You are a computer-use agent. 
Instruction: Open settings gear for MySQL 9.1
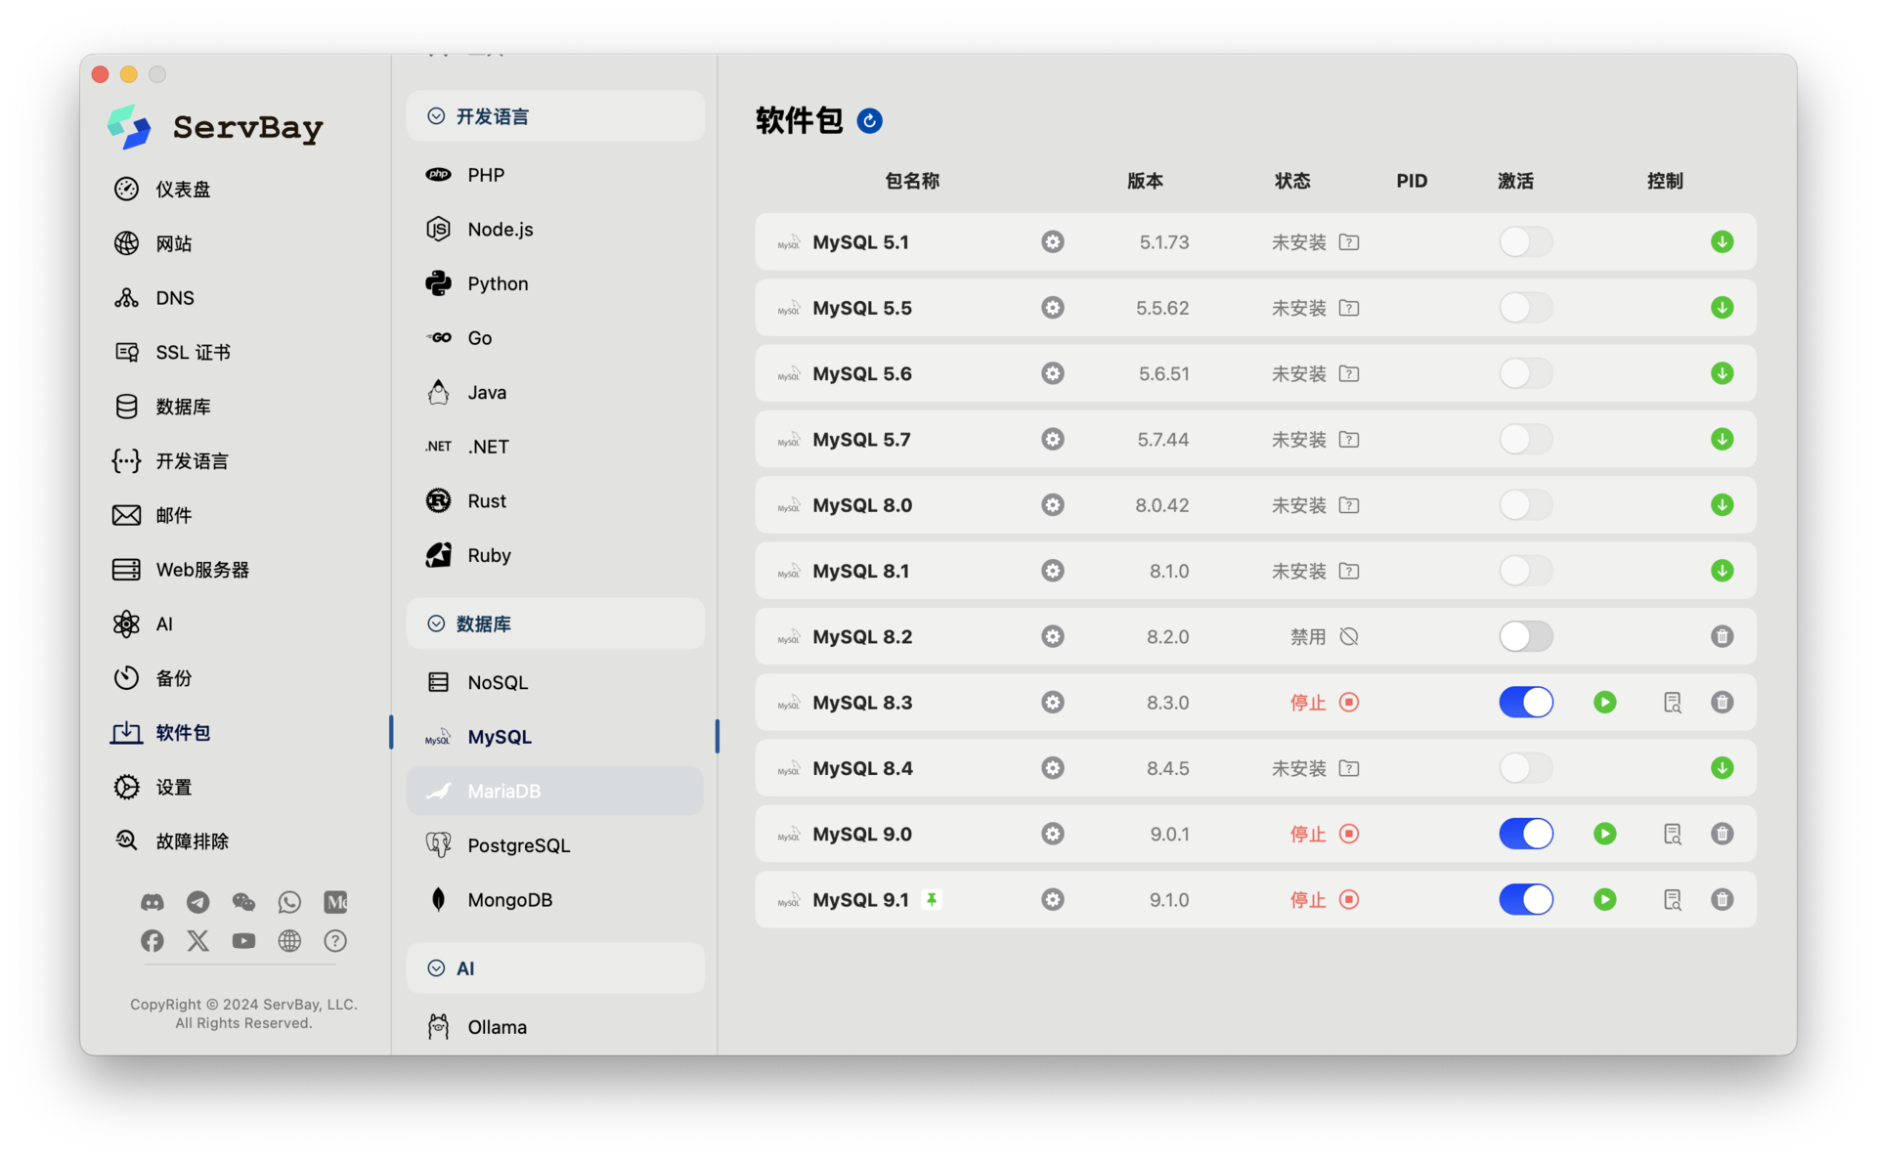click(1052, 899)
